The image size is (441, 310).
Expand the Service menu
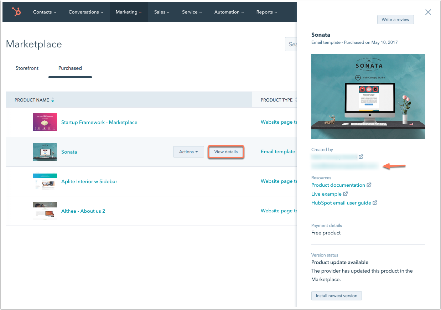192,12
